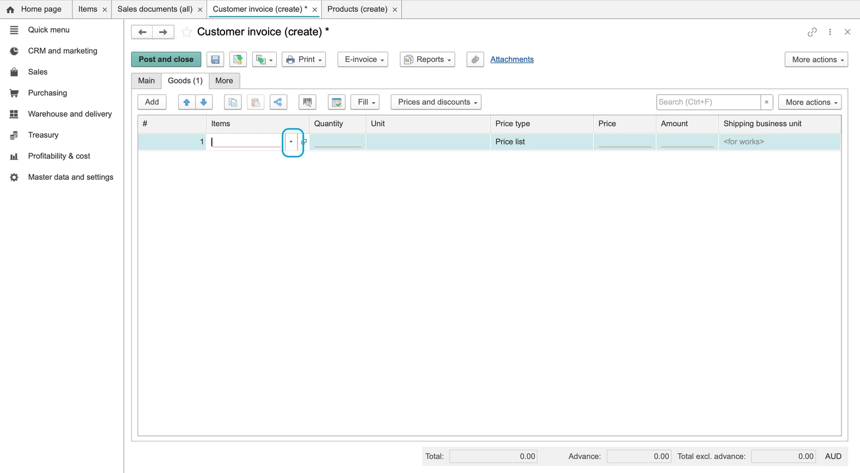Click the Search (Ctrl+F) field
Viewport: 860px width, 473px height.
pyautogui.click(x=708, y=102)
